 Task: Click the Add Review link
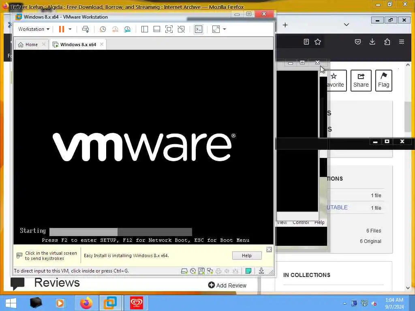tap(227, 285)
